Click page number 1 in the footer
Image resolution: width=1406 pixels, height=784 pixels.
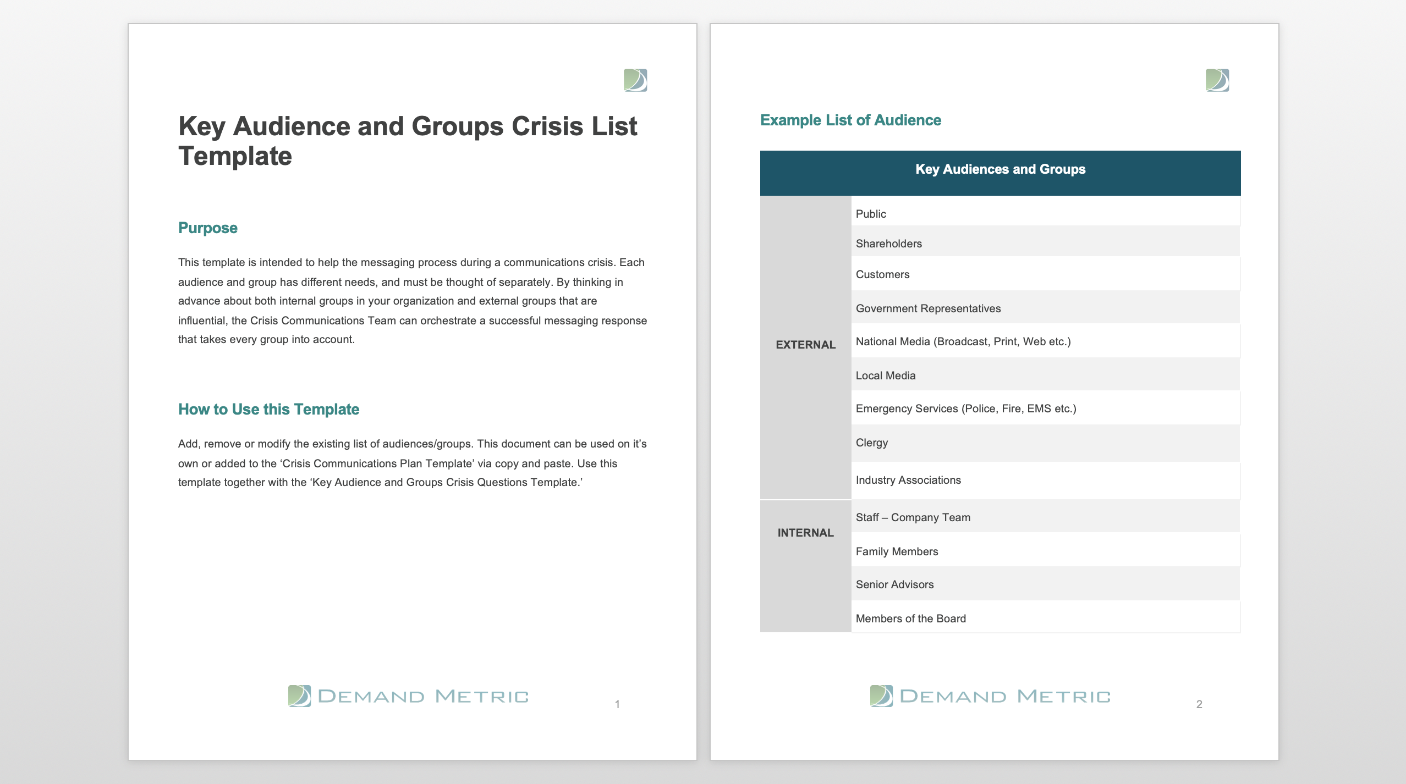pos(617,704)
